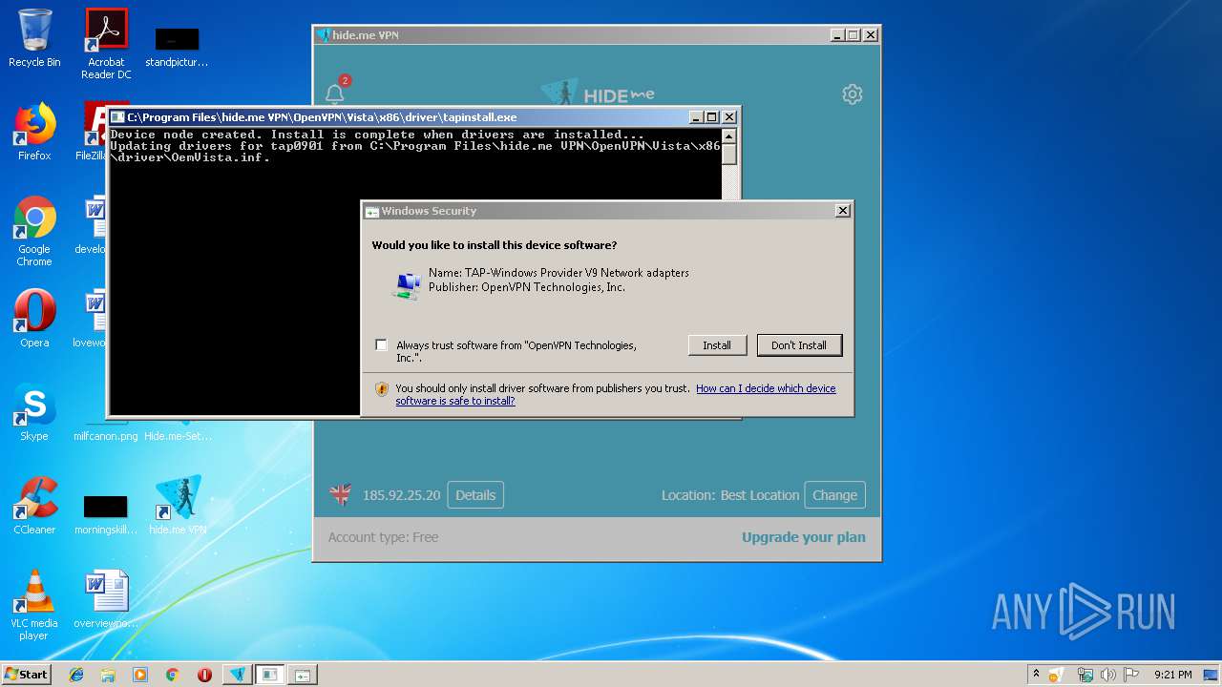Switch to hide.me VPN taskbar button
1222x687 pixels.
[238, 675]
